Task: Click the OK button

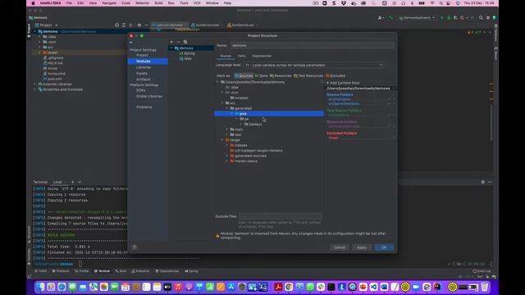Action: 384,247
